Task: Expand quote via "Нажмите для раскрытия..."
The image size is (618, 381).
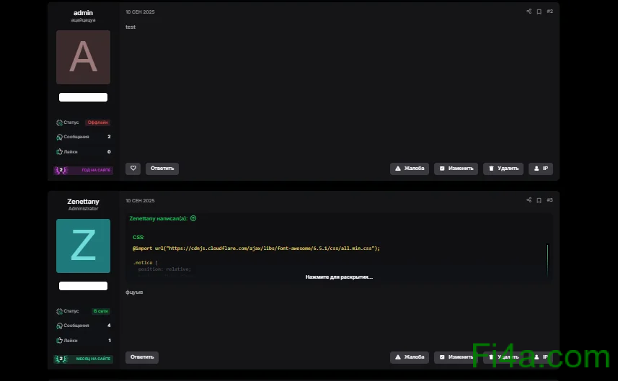Action: (338, 277)
